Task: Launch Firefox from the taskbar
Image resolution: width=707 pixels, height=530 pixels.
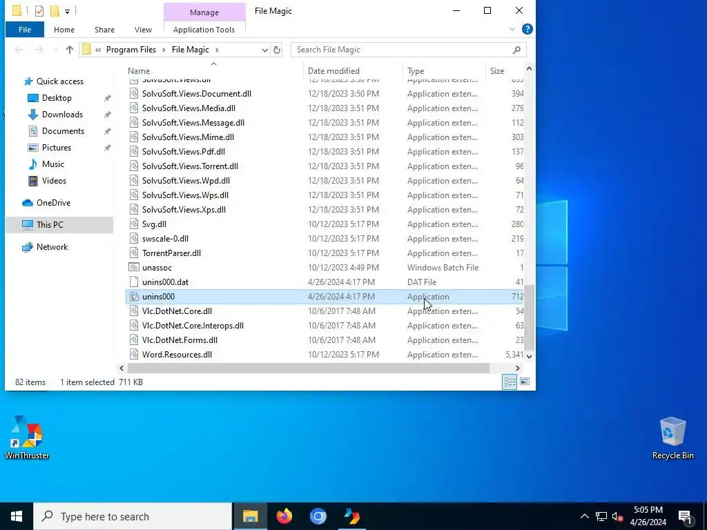Action: pos(284,516)
